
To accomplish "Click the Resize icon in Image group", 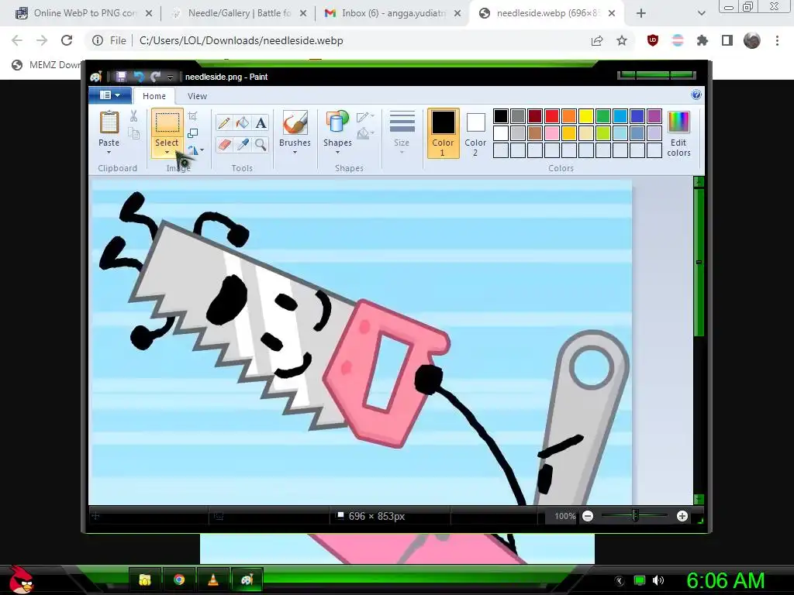I will pyautogui.click(x=192, y=133).
